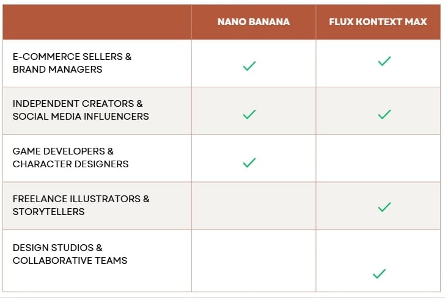Click Freelance Illustrators & Storytellers label
Image resolution: width=445 pixels, height=298 pixels.
(x=81, y=205)
